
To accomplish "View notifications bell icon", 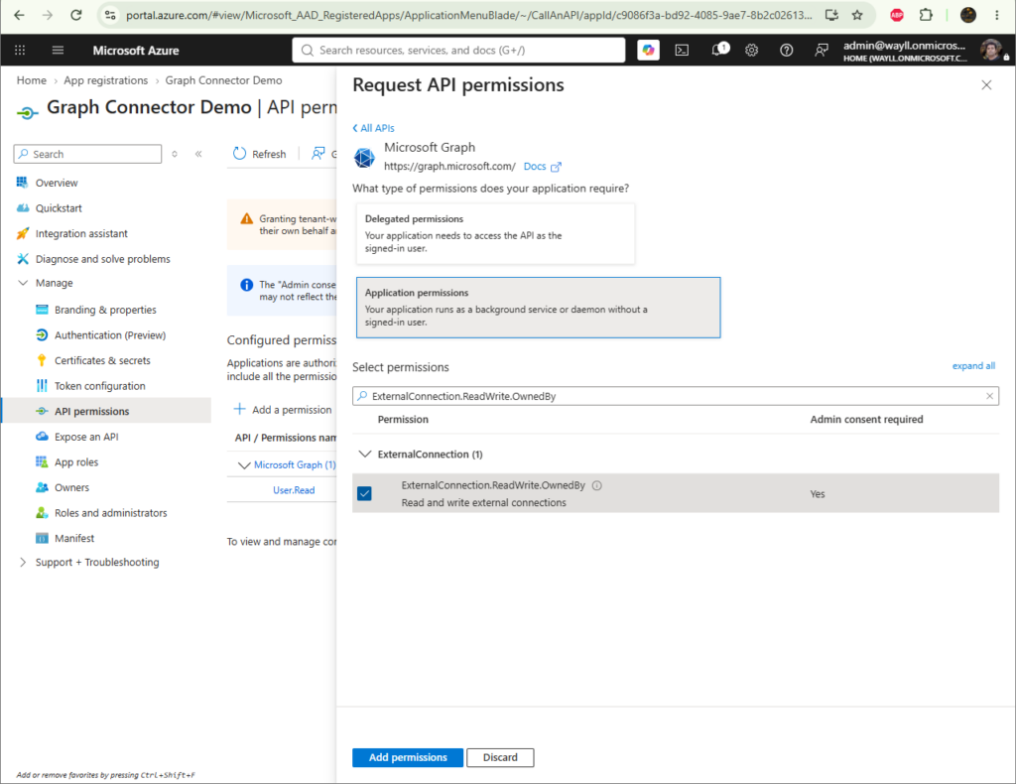I will click(x=718, y=50).
